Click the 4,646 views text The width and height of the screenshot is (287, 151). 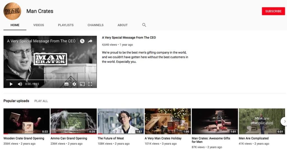click(x=109, y=44)
